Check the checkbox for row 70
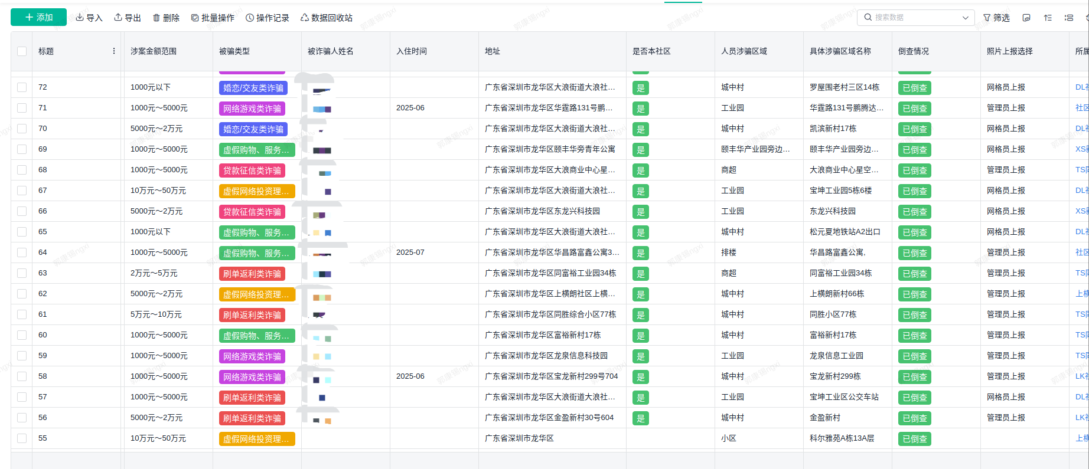This screenshot has height=469, width=1089. coord(22,129)
